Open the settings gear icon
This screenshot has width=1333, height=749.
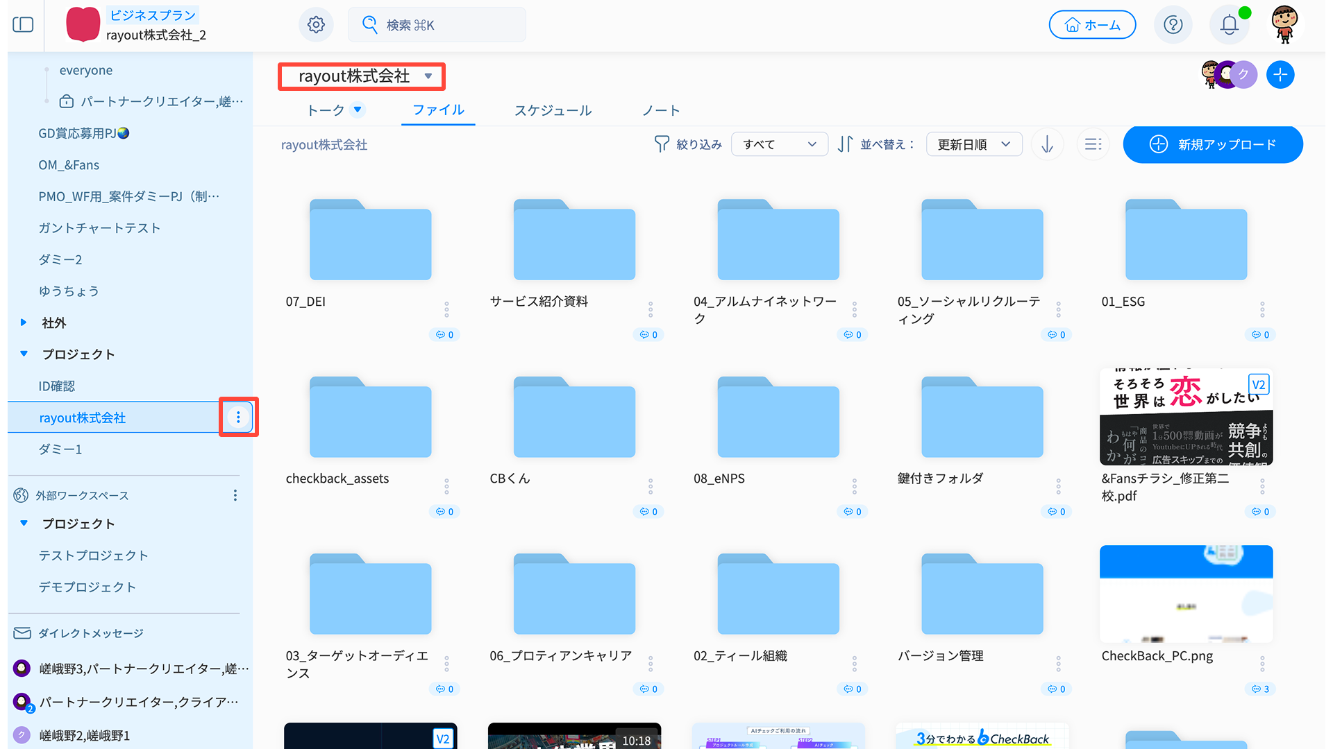316,25
